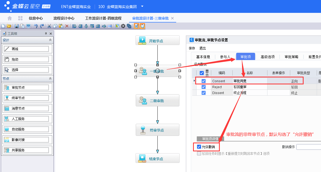Image resolution: width=321 pixels, height=172 pixels.
Task: Open the 高级选项 tab
Action: [268, 57]
